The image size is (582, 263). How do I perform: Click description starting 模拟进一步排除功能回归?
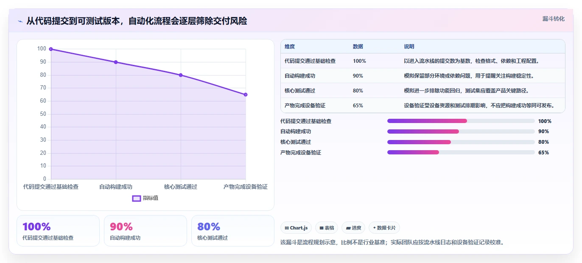click(466, 91)
